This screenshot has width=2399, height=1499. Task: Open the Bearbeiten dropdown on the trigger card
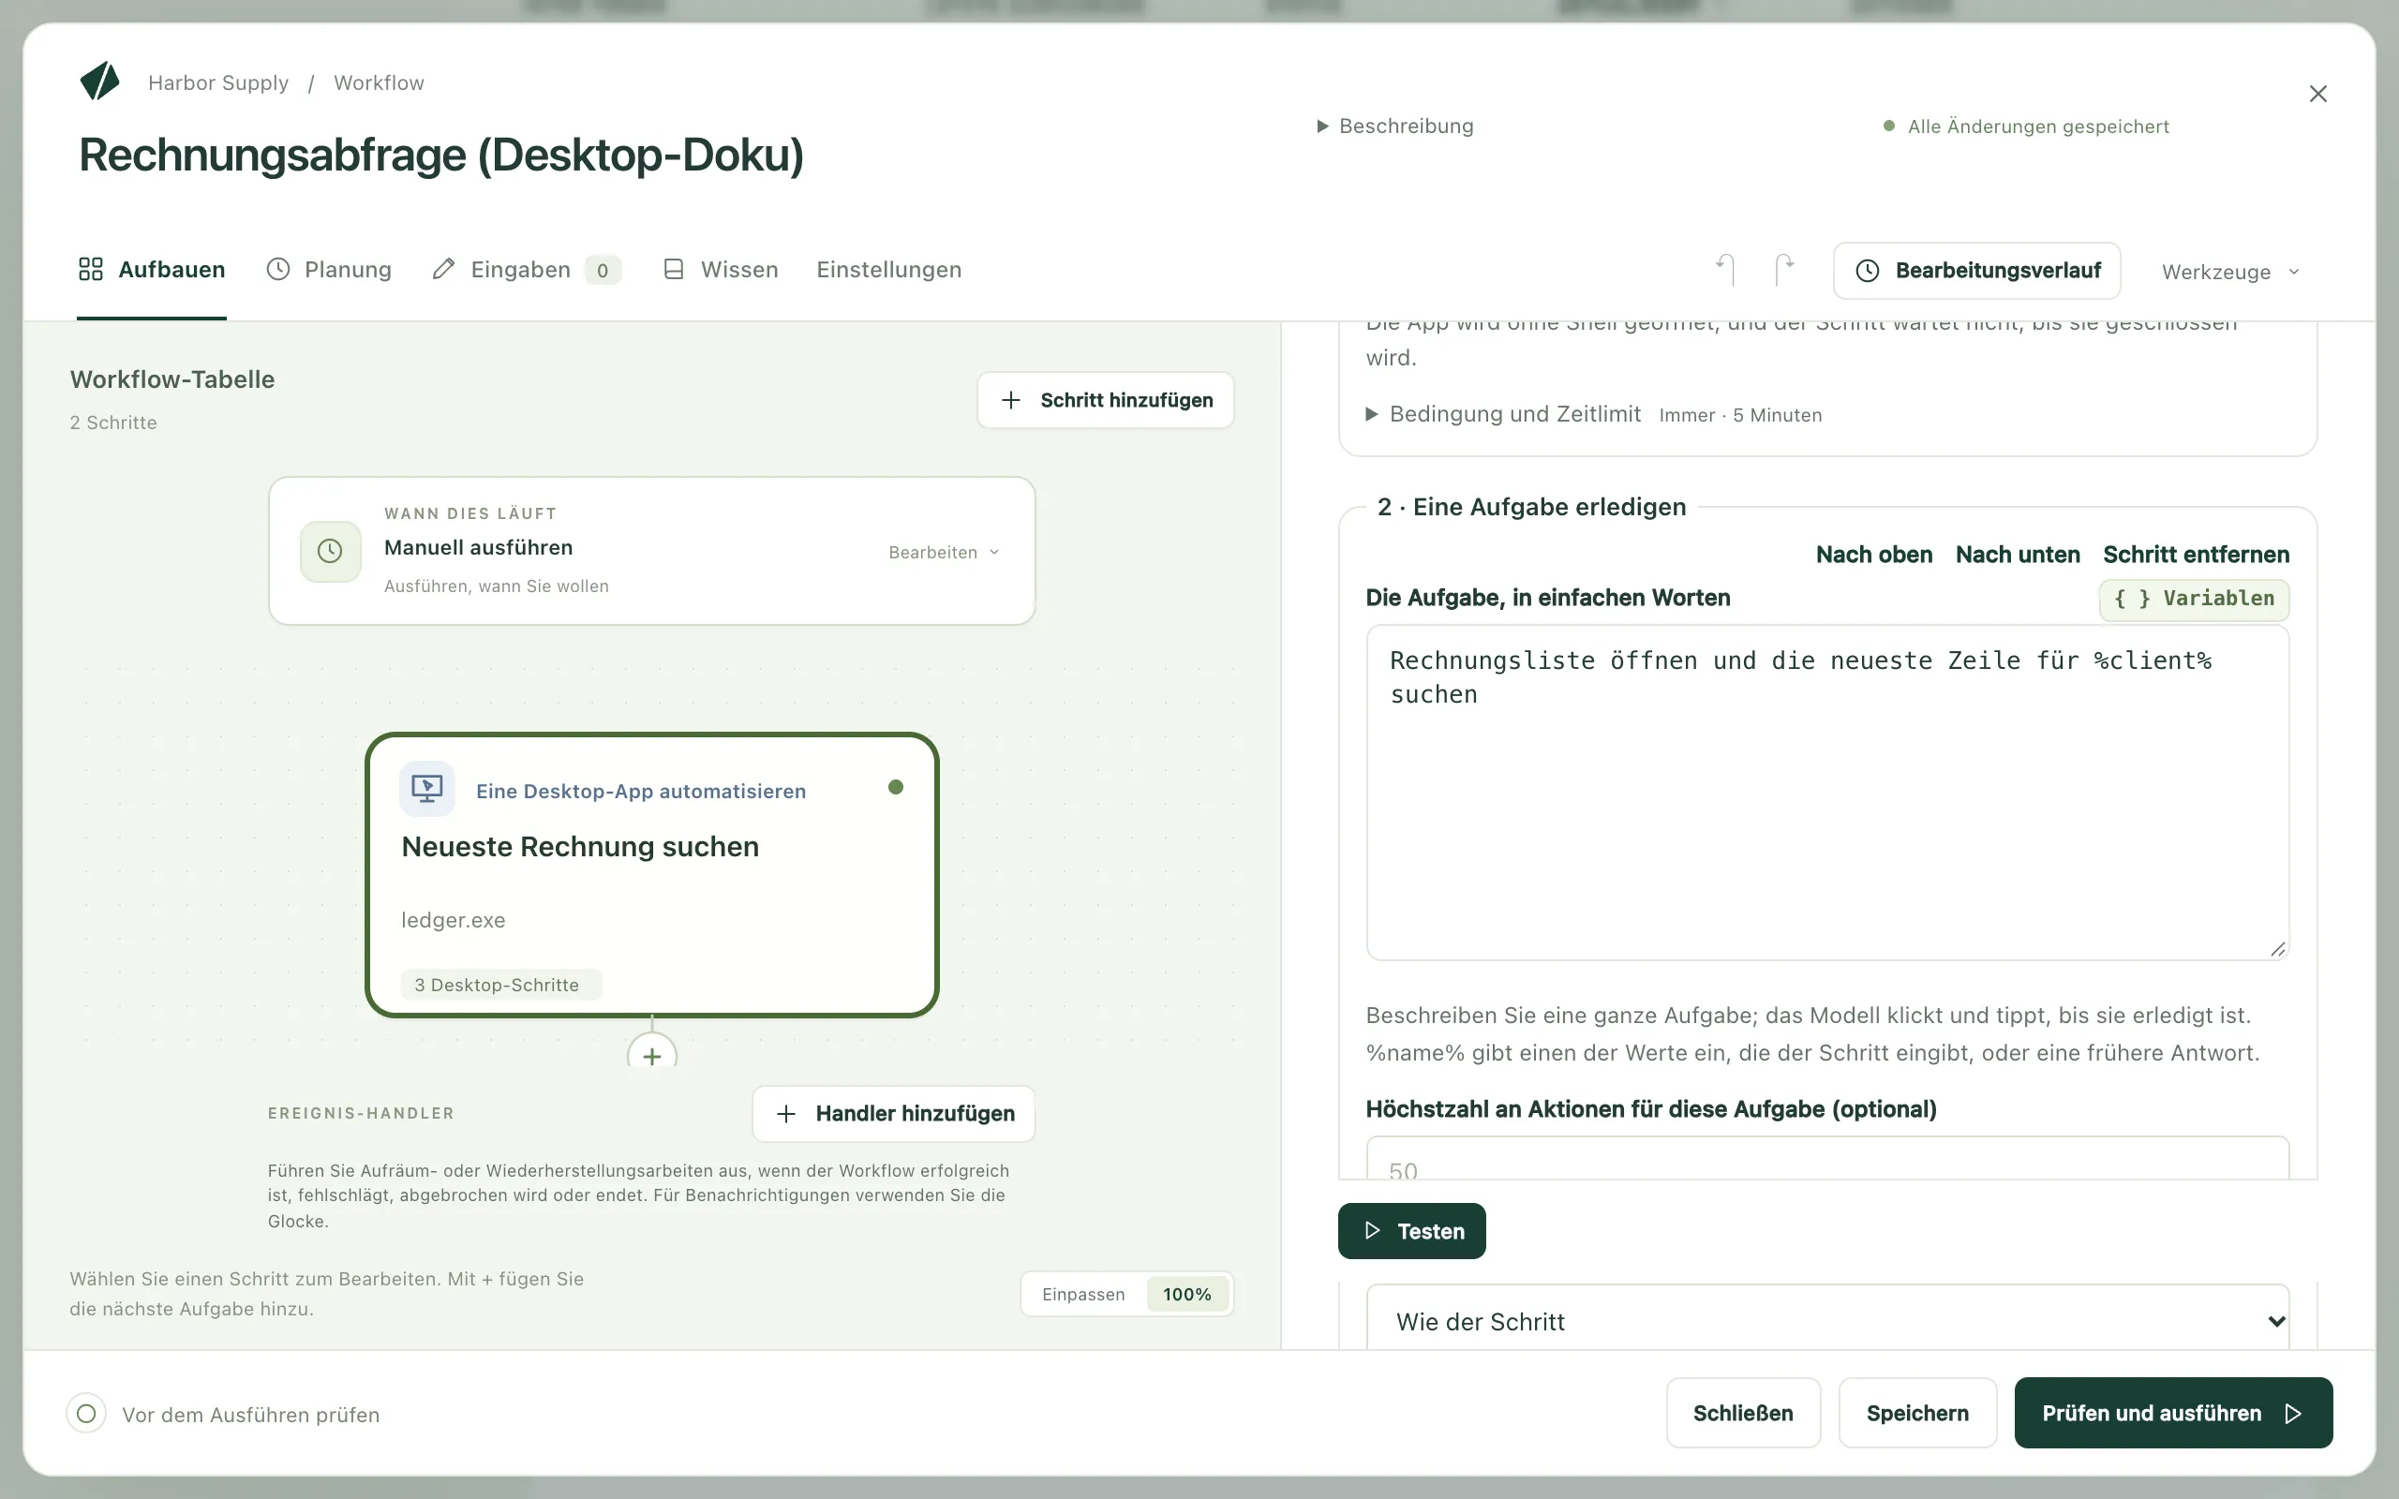(944, 552)
